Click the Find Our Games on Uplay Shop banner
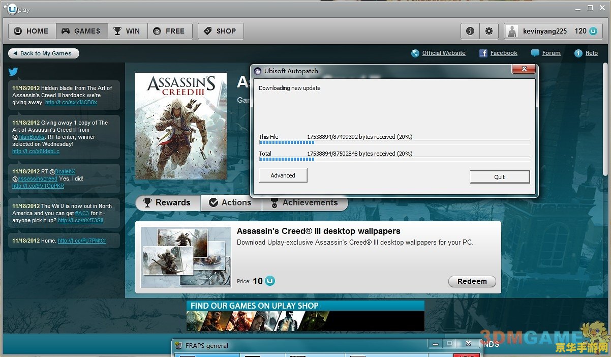The image size is (611, 357). pos(305,316)
